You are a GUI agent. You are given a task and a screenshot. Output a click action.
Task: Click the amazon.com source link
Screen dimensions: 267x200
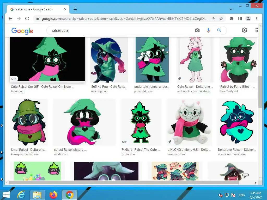(176, 154)
